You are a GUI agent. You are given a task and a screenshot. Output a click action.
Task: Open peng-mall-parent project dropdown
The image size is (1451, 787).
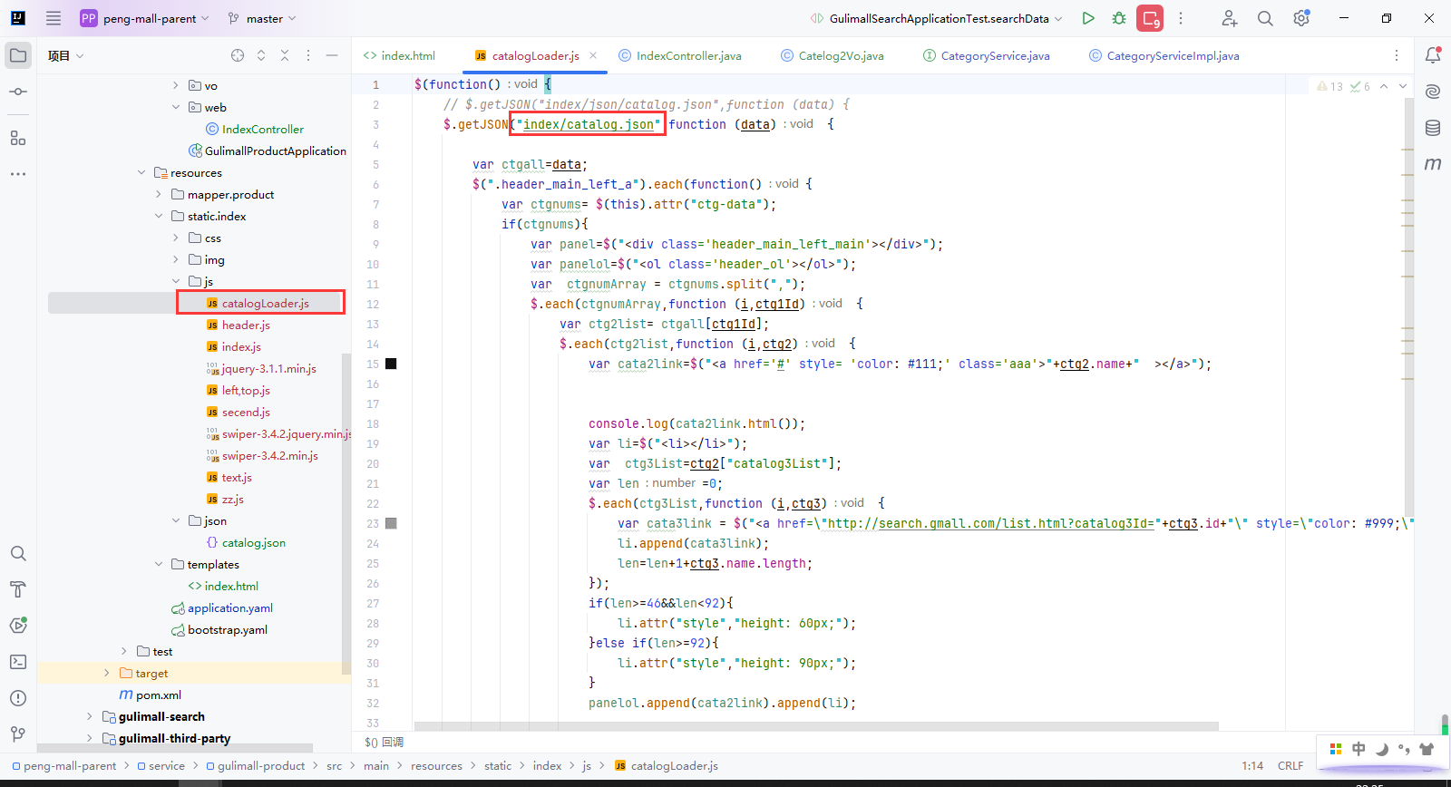(x=145, y=18)
